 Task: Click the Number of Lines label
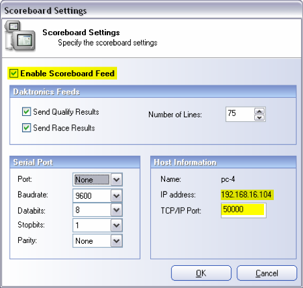click(x=175, y=115)
